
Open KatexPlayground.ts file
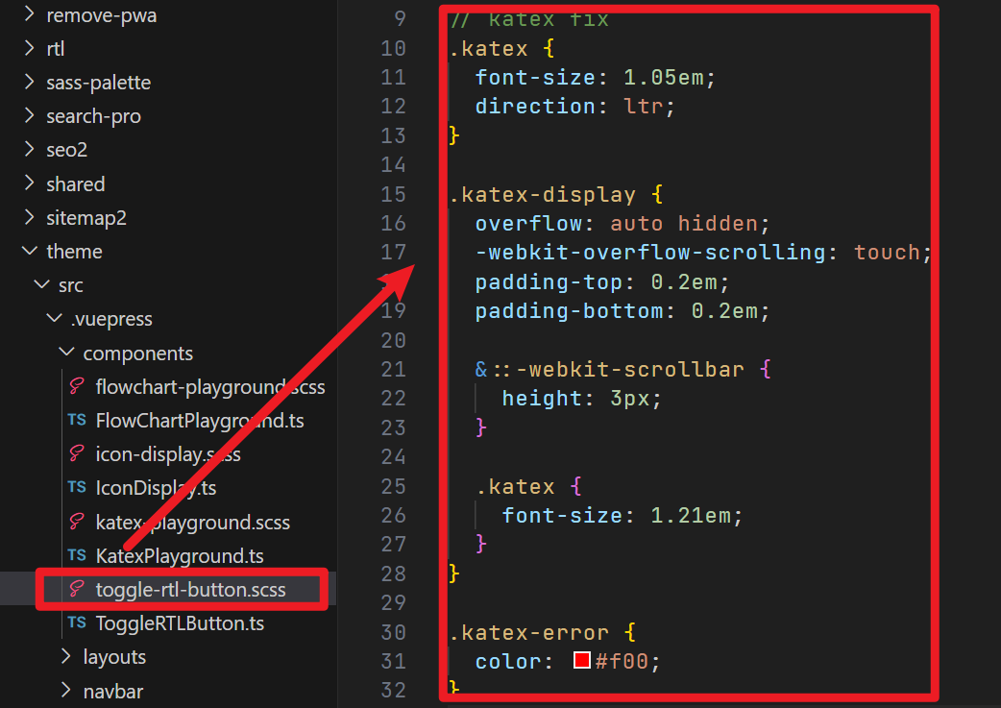pyautogui.click(x=180, y=556)
